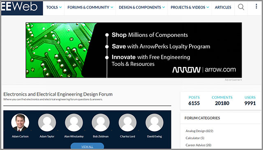263x150 pixels.
Task: Open the three-dot more options menu
Action: click(256, 7)
